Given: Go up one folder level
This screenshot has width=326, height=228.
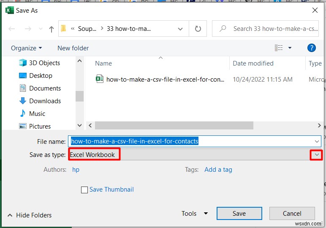Looking at the screenshot, I should [52, 29].
